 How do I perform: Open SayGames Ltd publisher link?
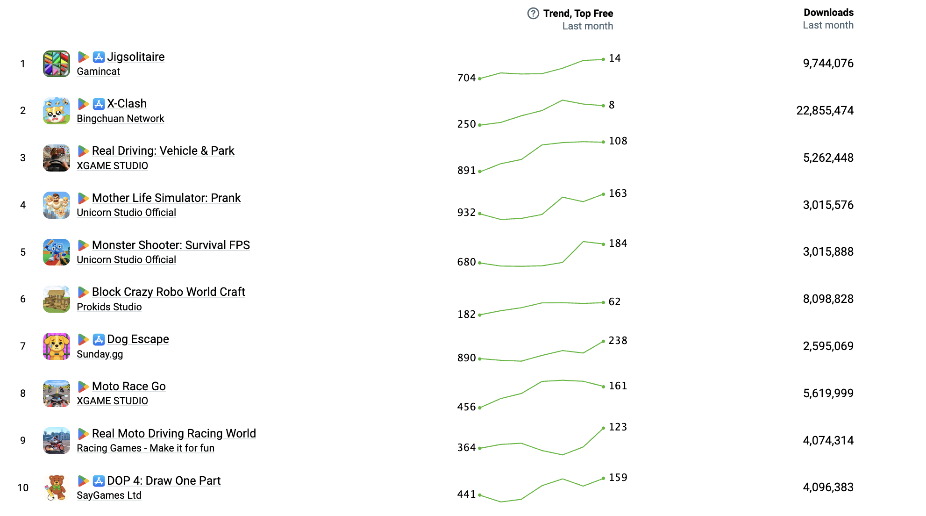click(109, 495)
